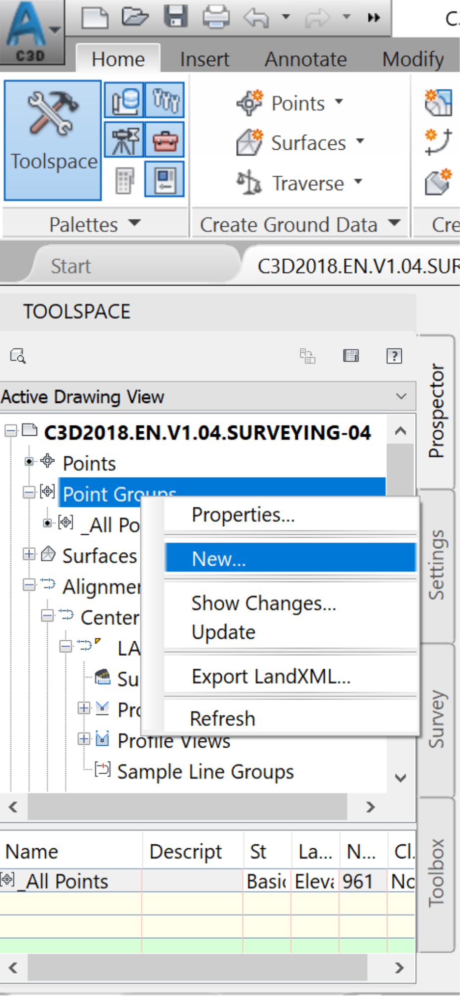This screenshot has width=460, height=996.
Task: Click the Plot printer icon
Action: point(216,17)
